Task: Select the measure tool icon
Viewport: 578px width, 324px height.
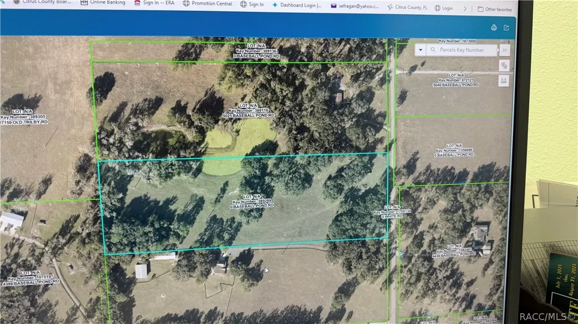Action: point(504,80)
